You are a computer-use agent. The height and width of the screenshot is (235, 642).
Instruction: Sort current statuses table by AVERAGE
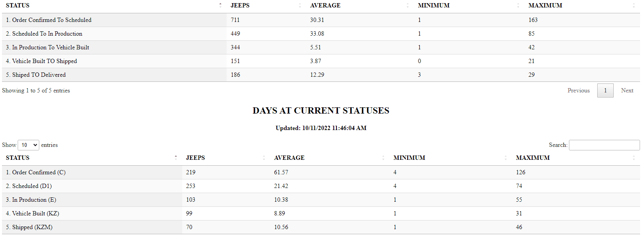(x=329, y=158)
